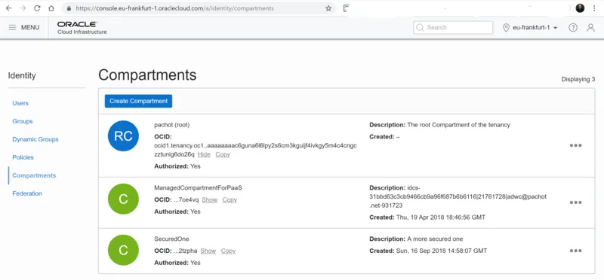The height and width of the screenshot is (280, 604).
Task: Open the MENU hamburger button
Action: tap(24, 28)
